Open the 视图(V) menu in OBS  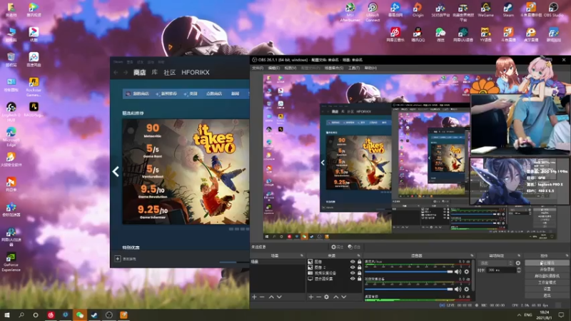tap(290, 68)
